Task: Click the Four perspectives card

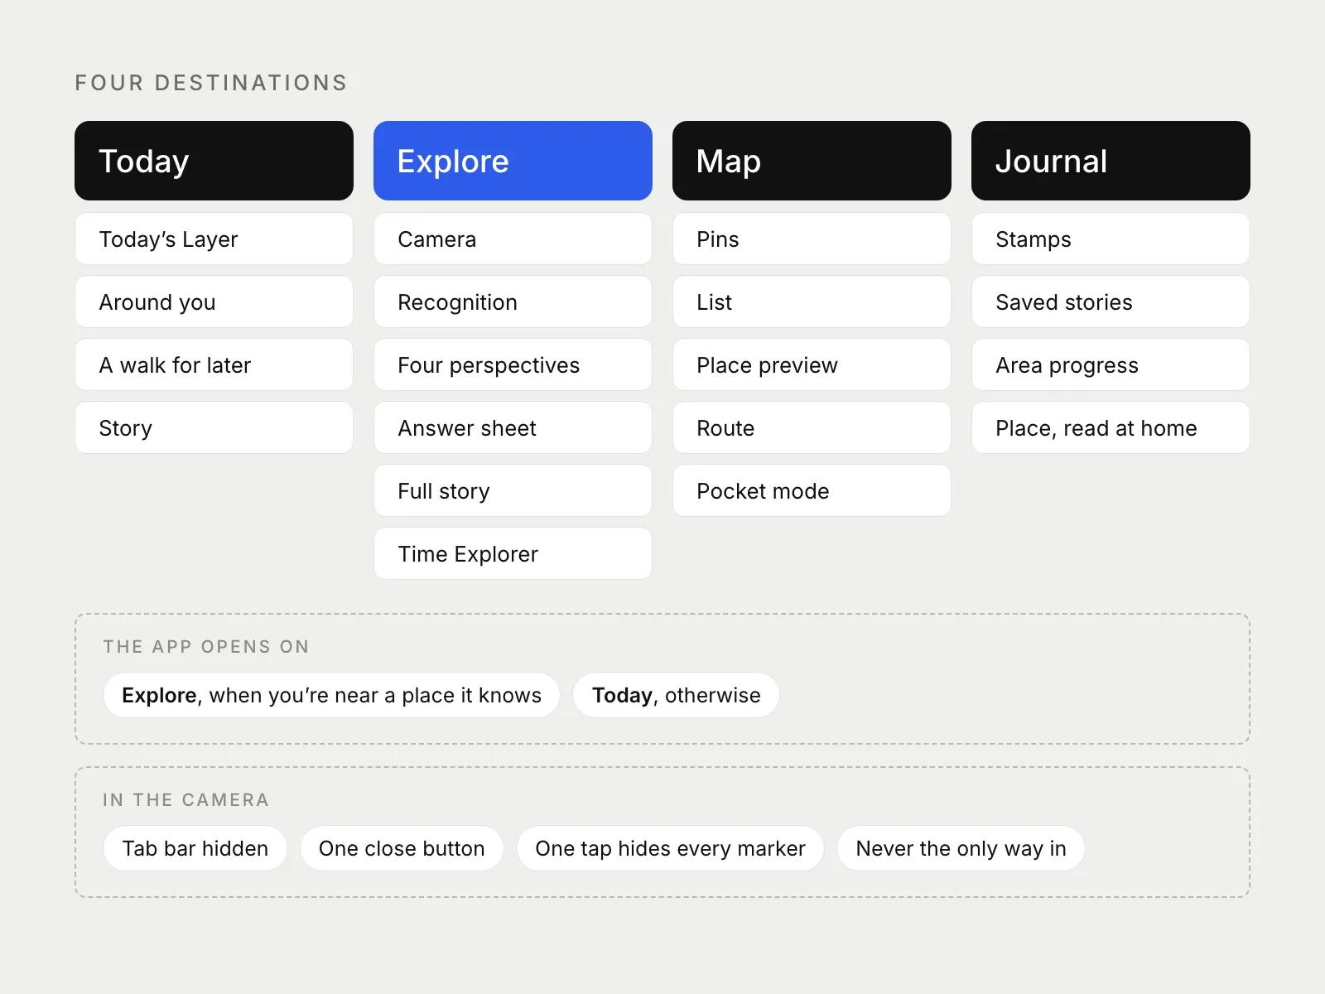Action: (513, 365)
